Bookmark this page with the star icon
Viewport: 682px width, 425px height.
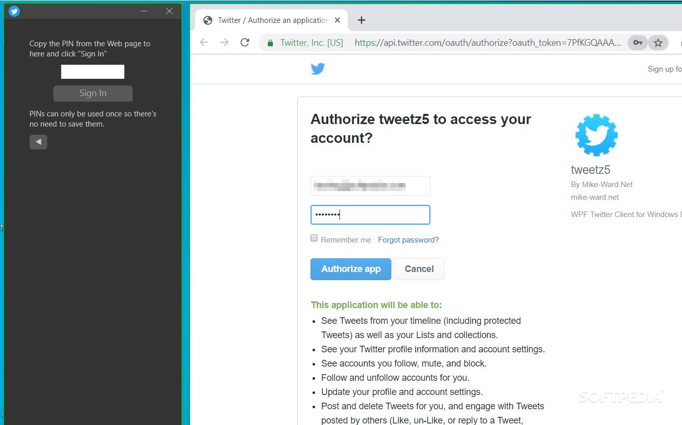658,43
